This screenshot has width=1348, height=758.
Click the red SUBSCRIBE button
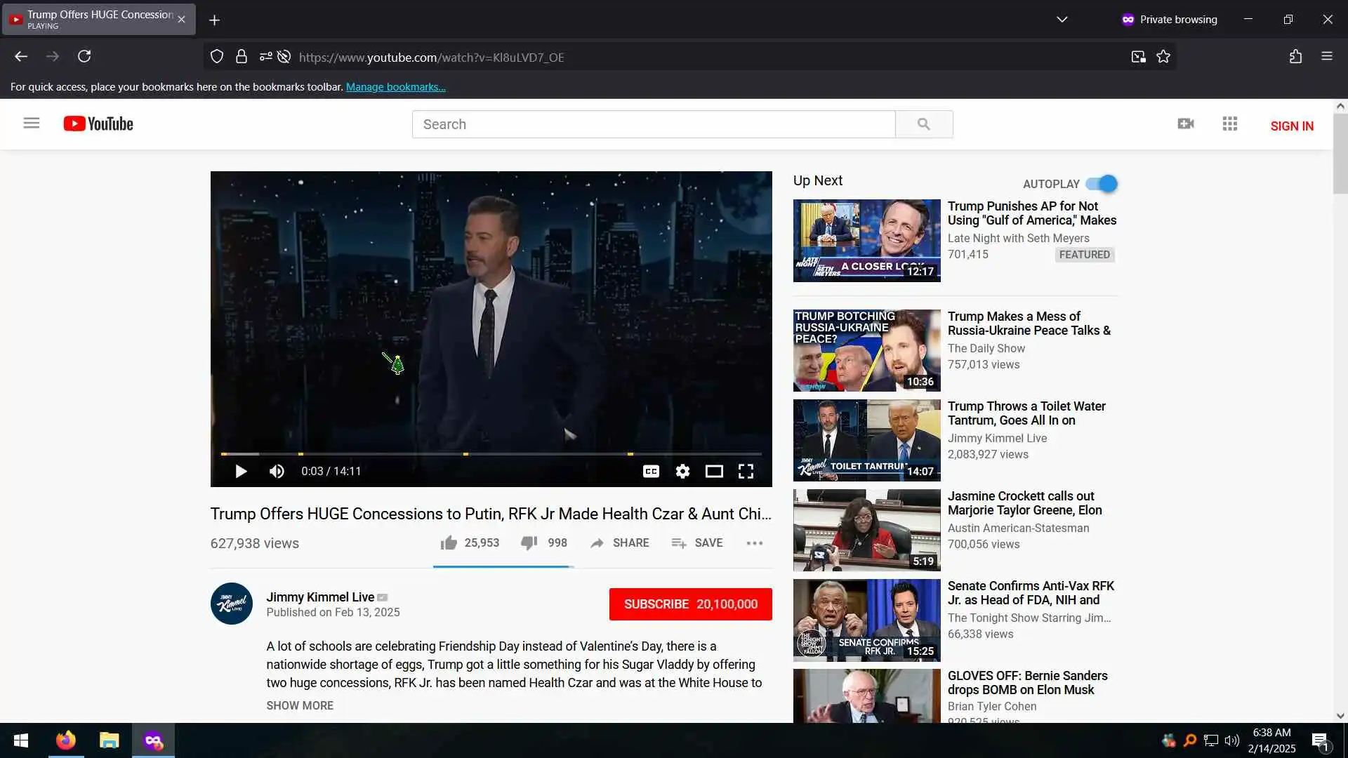coord(690,604)
